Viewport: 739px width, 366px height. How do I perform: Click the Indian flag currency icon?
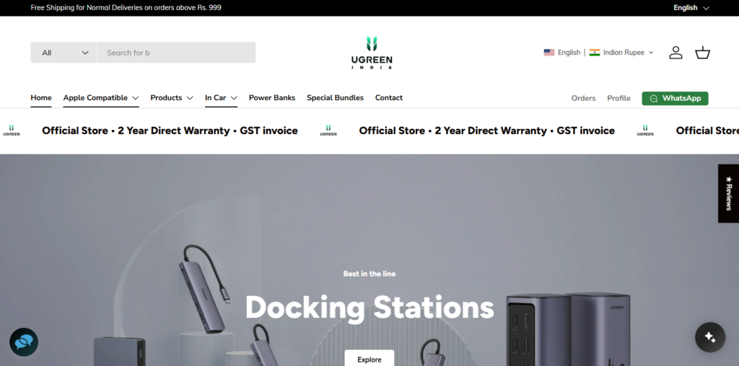pyautogui.click(x=595, y=52)
